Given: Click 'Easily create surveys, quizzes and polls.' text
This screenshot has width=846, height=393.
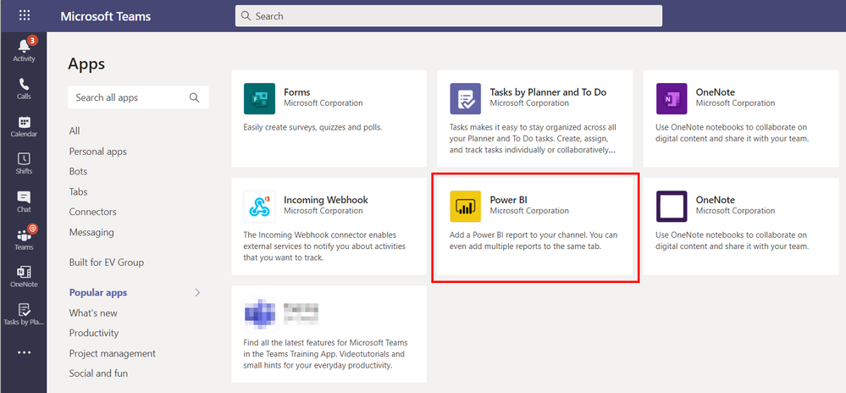Looking at the screenshot, I should tap(312, 128).
